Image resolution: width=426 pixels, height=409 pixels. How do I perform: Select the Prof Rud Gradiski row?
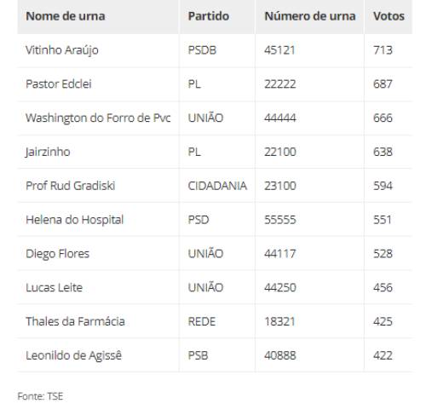[215, 186]
